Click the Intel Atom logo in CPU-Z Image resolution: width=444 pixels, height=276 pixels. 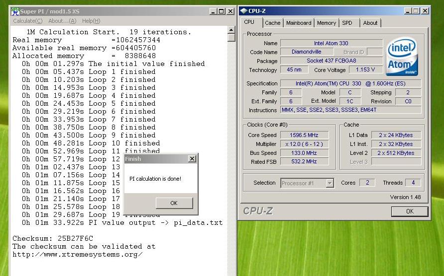click(402, 57)
